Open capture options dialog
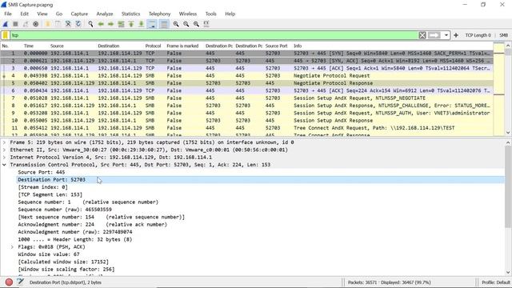Image resolution: width=512 pixels, height=288 pixels. pos(35,24)
